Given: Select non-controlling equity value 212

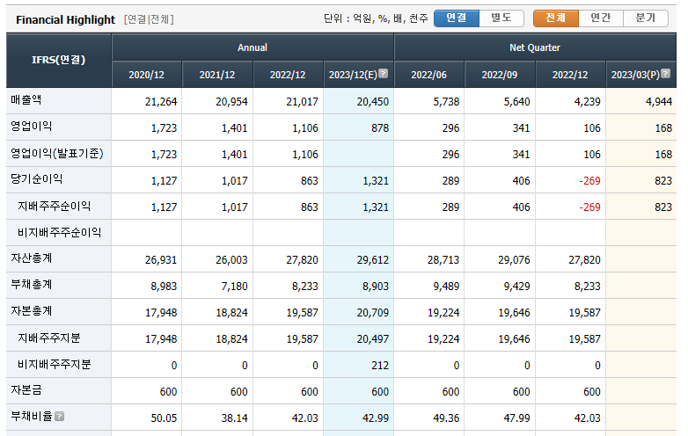Looking at the screenshot, I should point(380,366).
